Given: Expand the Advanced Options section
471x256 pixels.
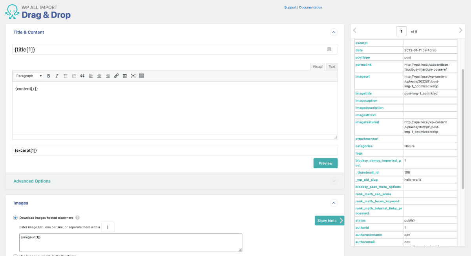Looking at the screenshot, I should point(334,181).
